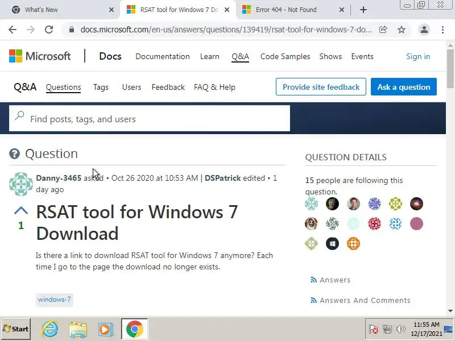This screenshot has height=341, width=455.
Task: Open the Danny-3465 user profile link
Action: pyautogui.click(x=59, y=178)
